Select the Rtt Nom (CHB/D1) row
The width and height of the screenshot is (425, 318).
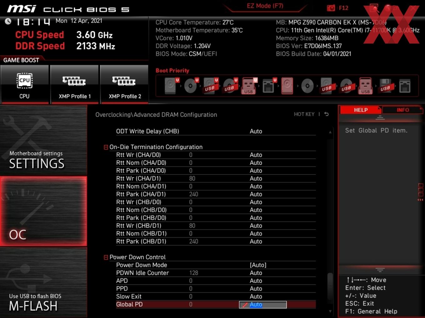(216, 234)
